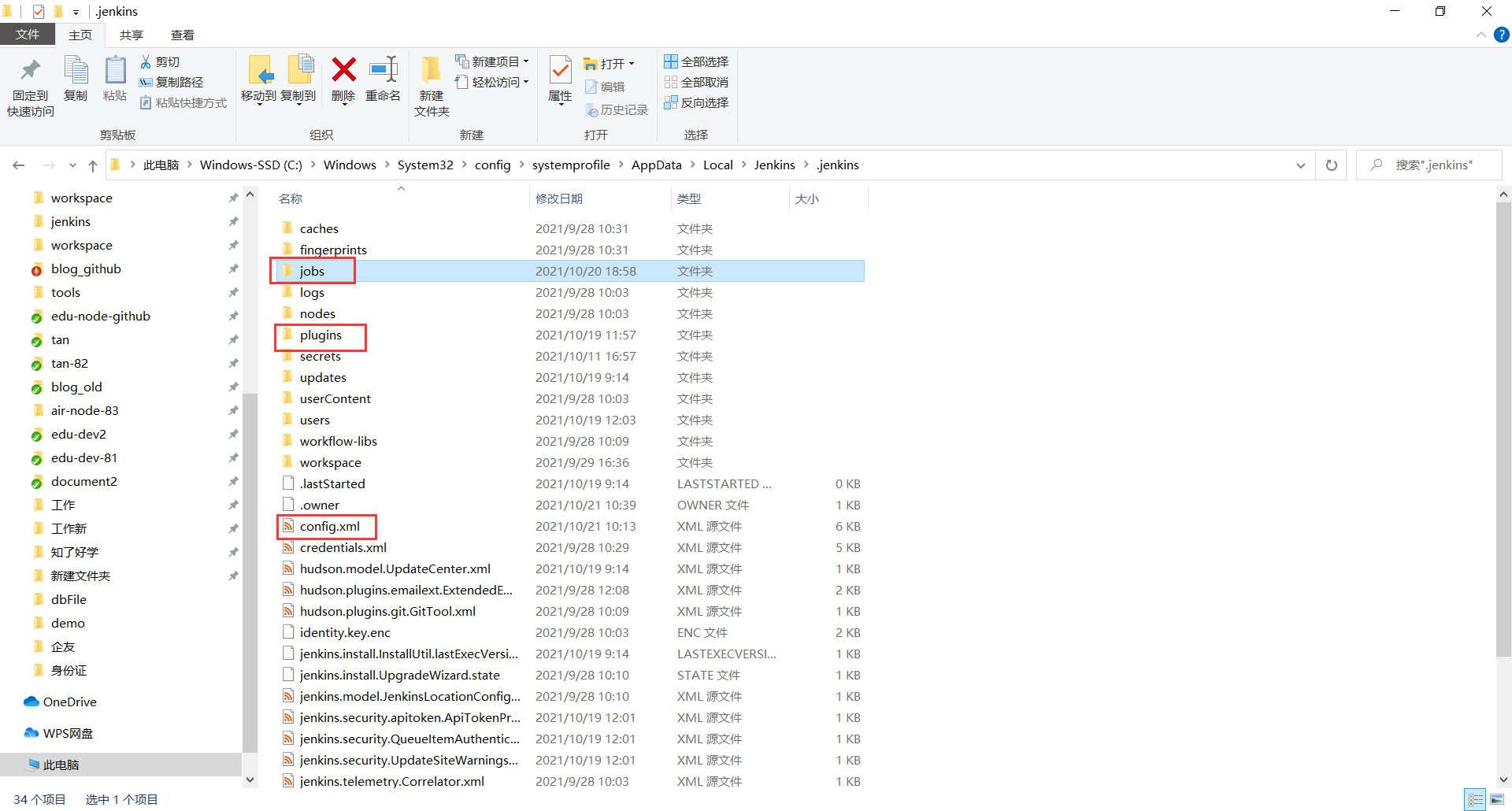Viewport: 1512px width, 811px height.
Task: Expand breadcrumb arrow after AppData
Action: pos(692,165)
